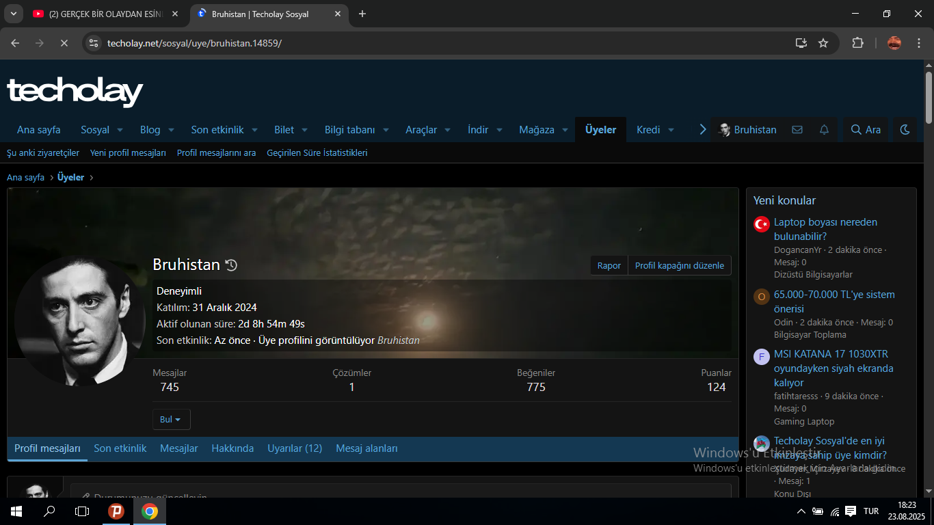
Task: Expand the Mağaza dropdown arrow
Action: coord(565,130)
